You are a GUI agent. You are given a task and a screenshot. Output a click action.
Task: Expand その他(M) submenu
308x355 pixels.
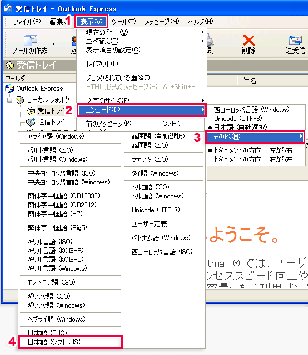point(255,137)
